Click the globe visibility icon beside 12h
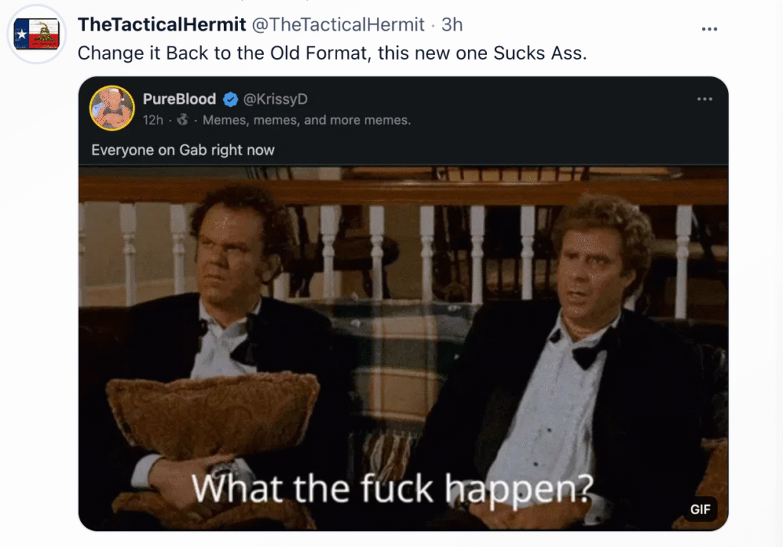 pyautogui.click(x=183, y=120)
